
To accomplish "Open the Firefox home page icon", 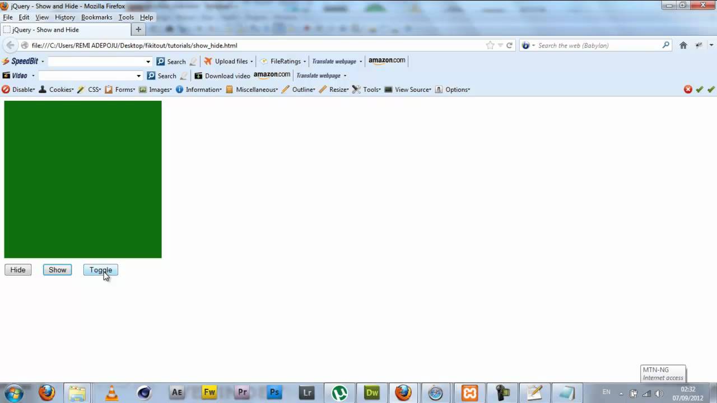I will coord(683,45).
